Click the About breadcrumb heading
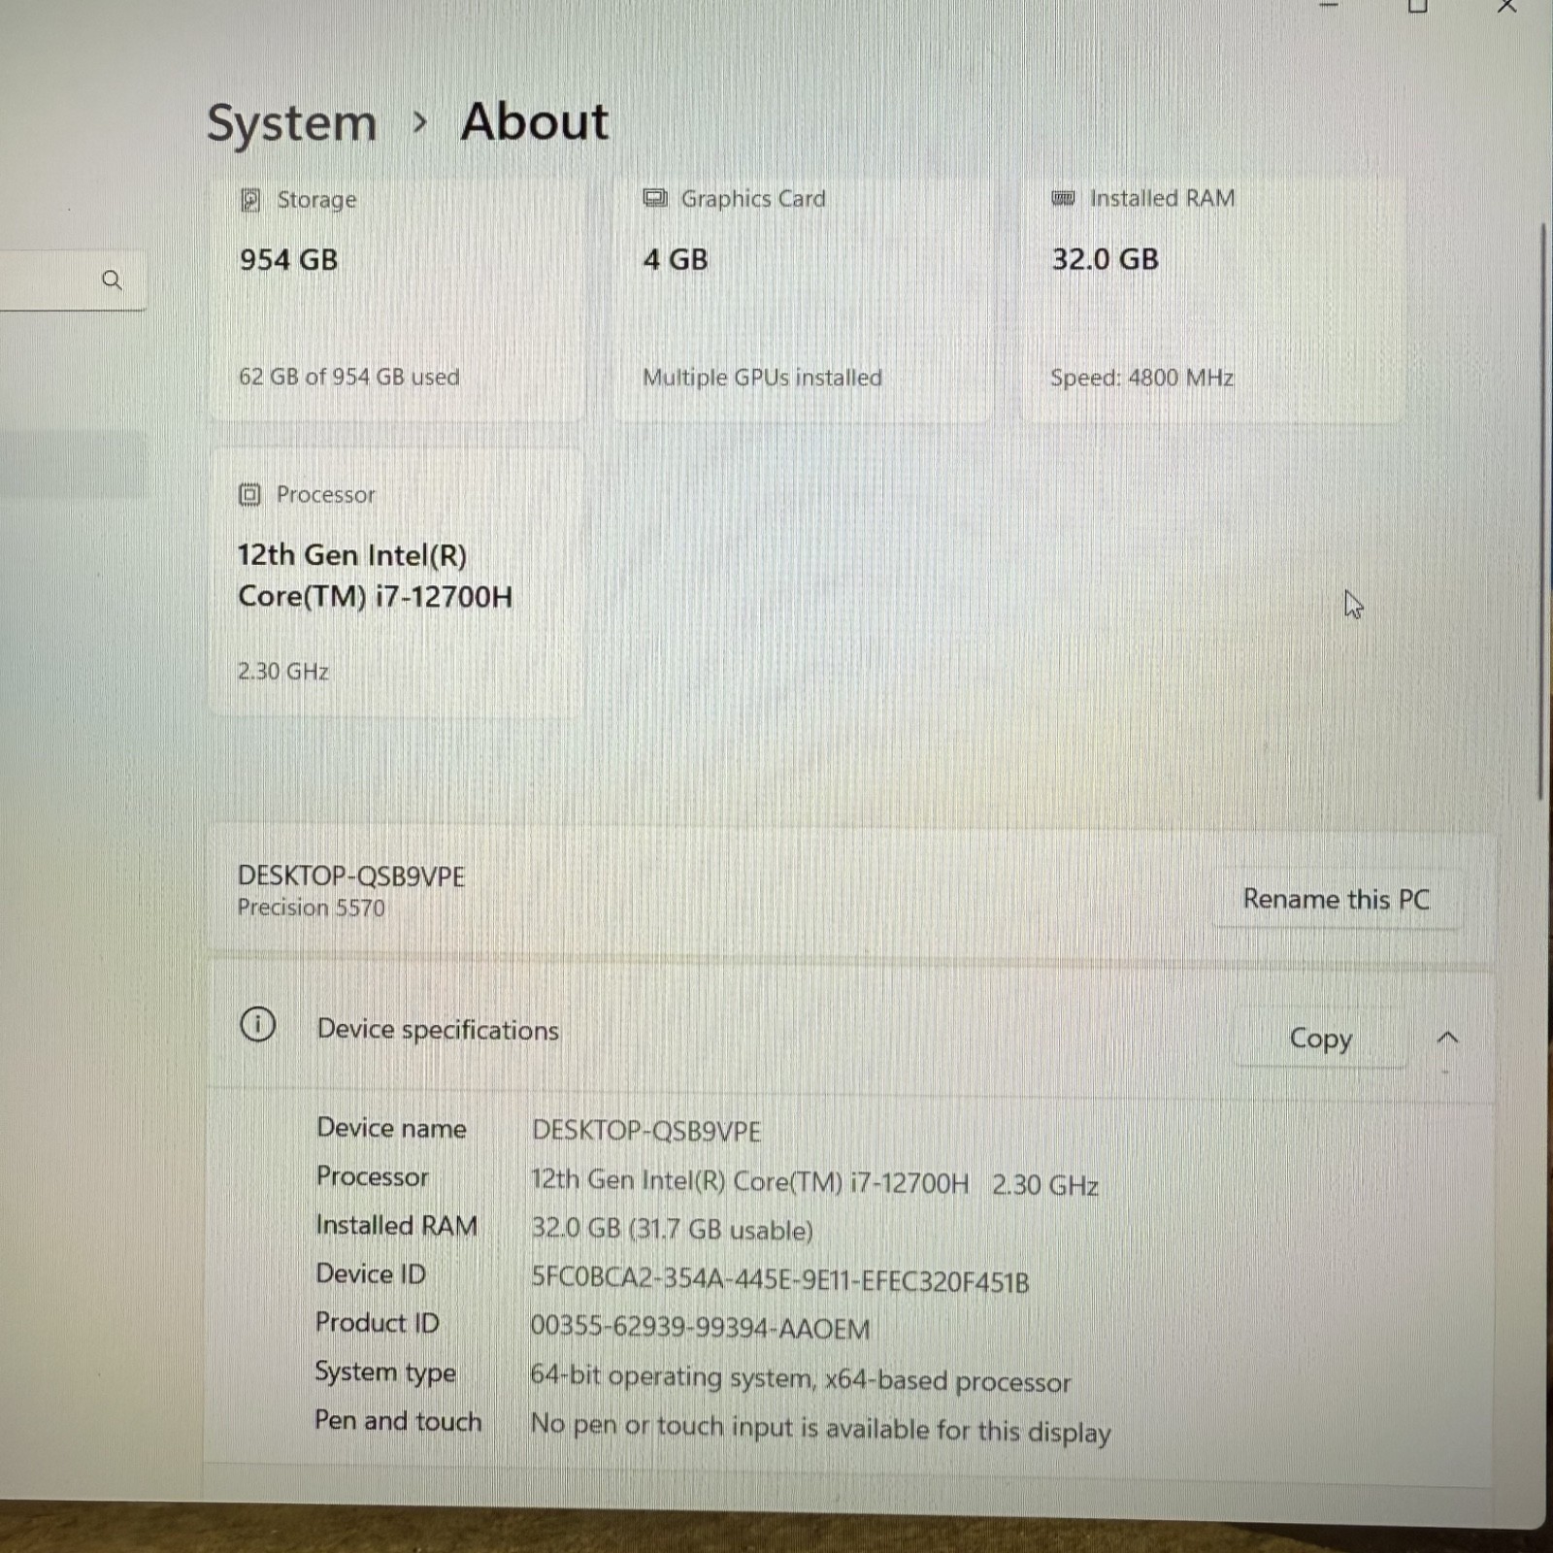The image size is (1553, 1553). pos(535,122)
